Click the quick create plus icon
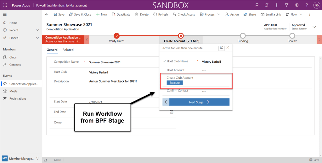 click(x=276, y=5)
